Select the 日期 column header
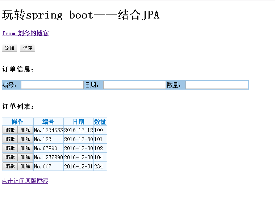The height and width of the screenshot is (213, 275). click(x=79, y=122)
